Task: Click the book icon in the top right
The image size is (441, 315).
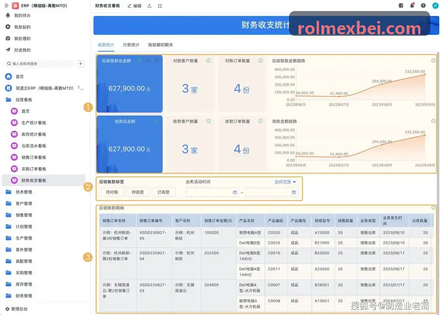Action: 401,6
